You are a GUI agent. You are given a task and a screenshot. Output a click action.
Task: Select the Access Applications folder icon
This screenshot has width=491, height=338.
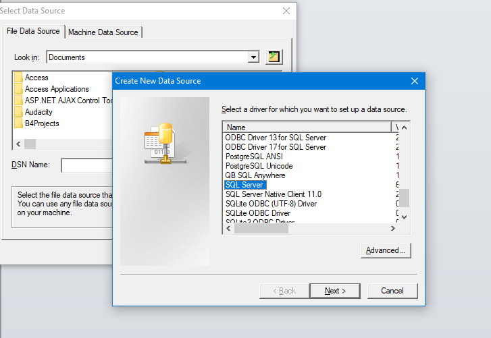click(18, 89)
